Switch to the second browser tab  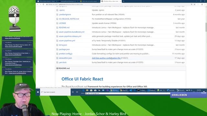(68, 1)
